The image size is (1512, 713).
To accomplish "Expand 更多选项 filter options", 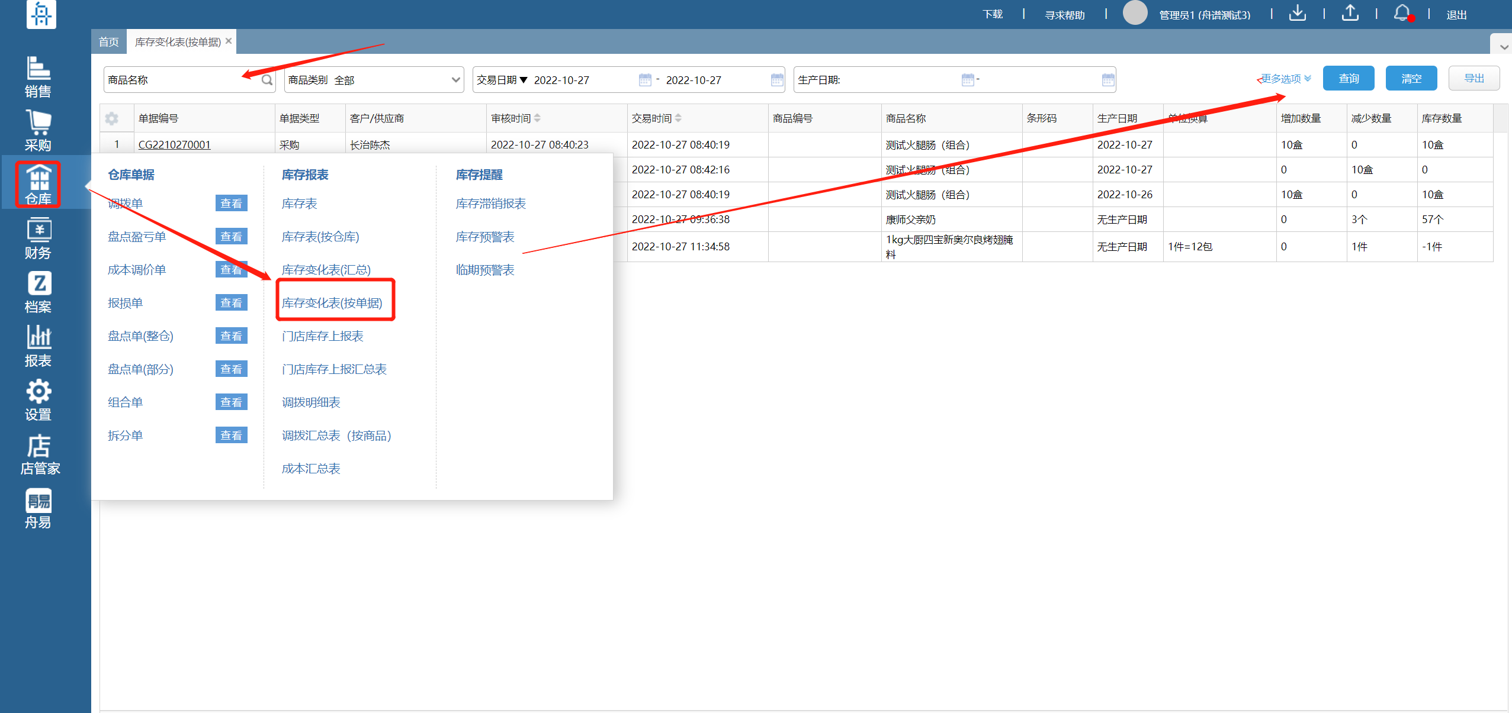I will tap(1285, 79).
